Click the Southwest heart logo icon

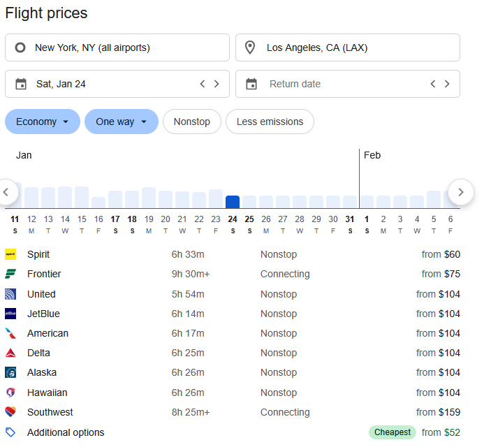10,413
